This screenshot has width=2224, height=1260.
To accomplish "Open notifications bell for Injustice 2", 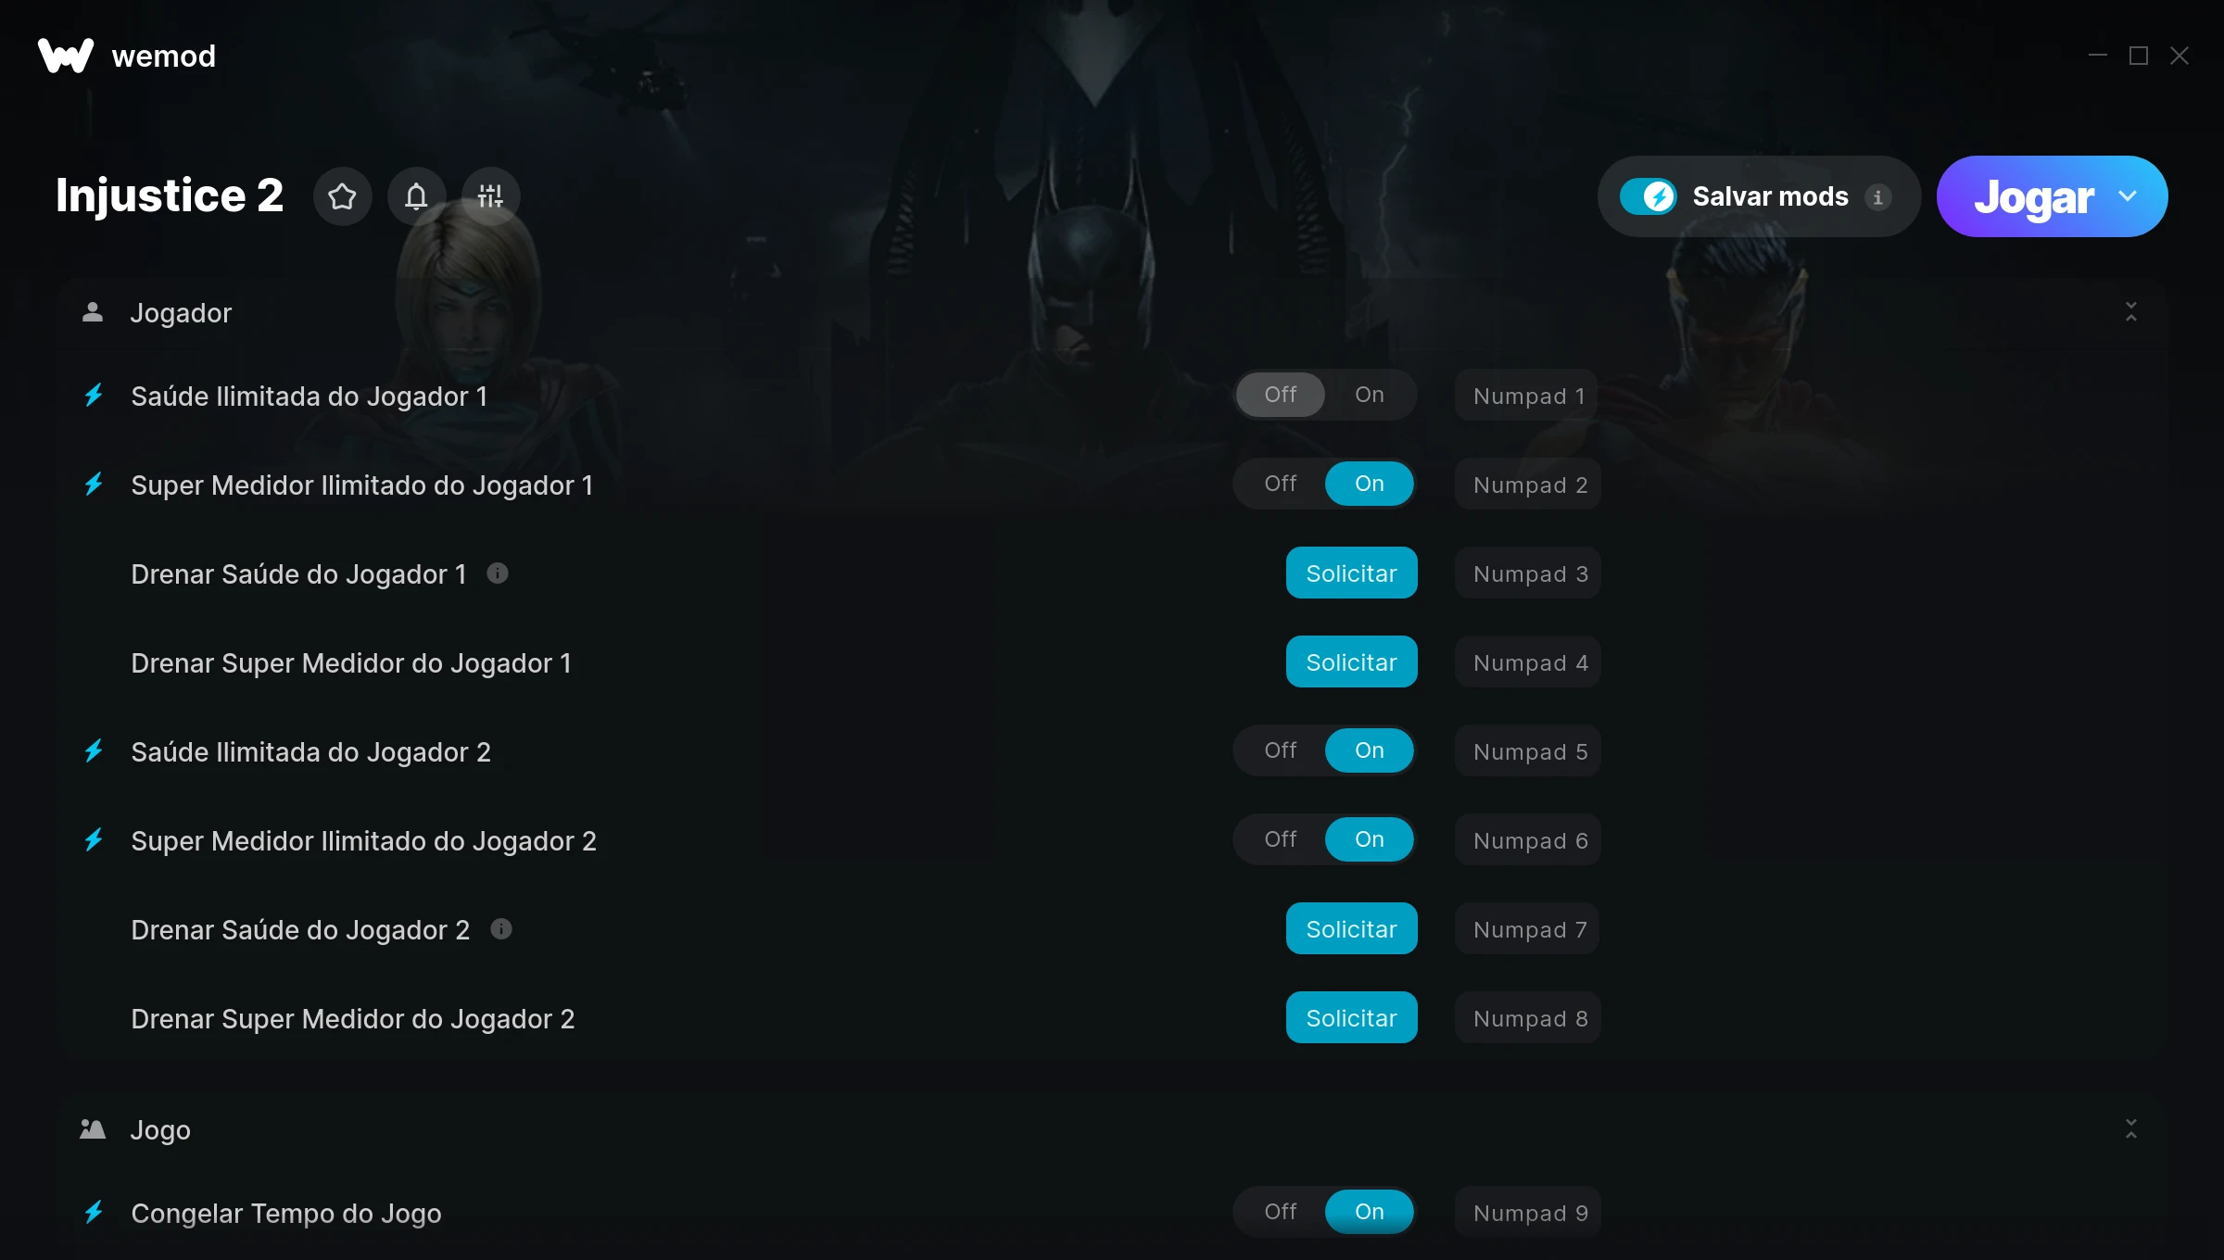I will pos(417,196).
